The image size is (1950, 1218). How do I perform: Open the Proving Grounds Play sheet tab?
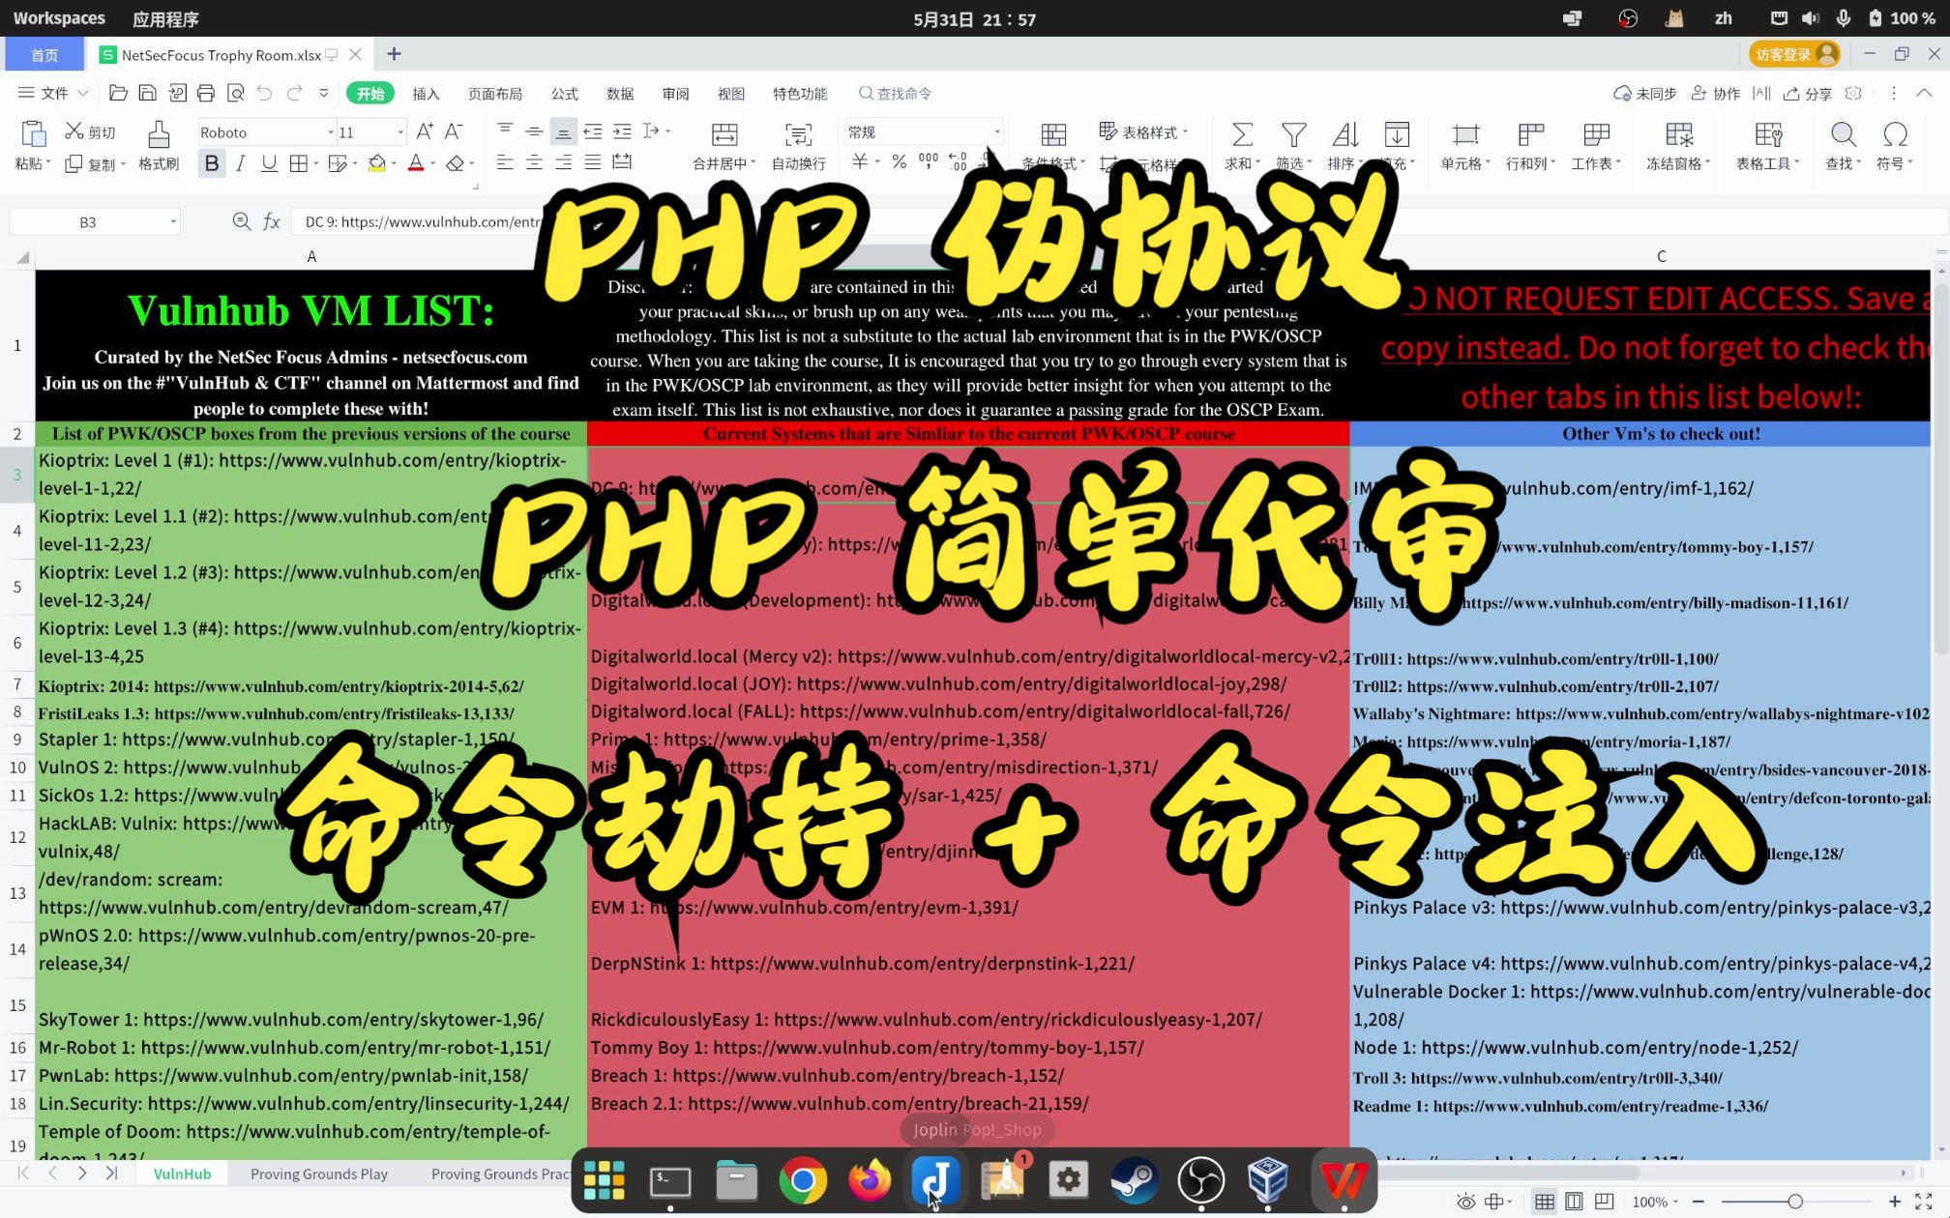pos(318,1174)
